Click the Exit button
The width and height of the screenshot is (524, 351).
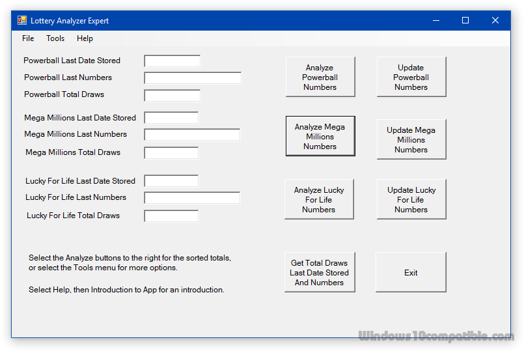(411, 272)
